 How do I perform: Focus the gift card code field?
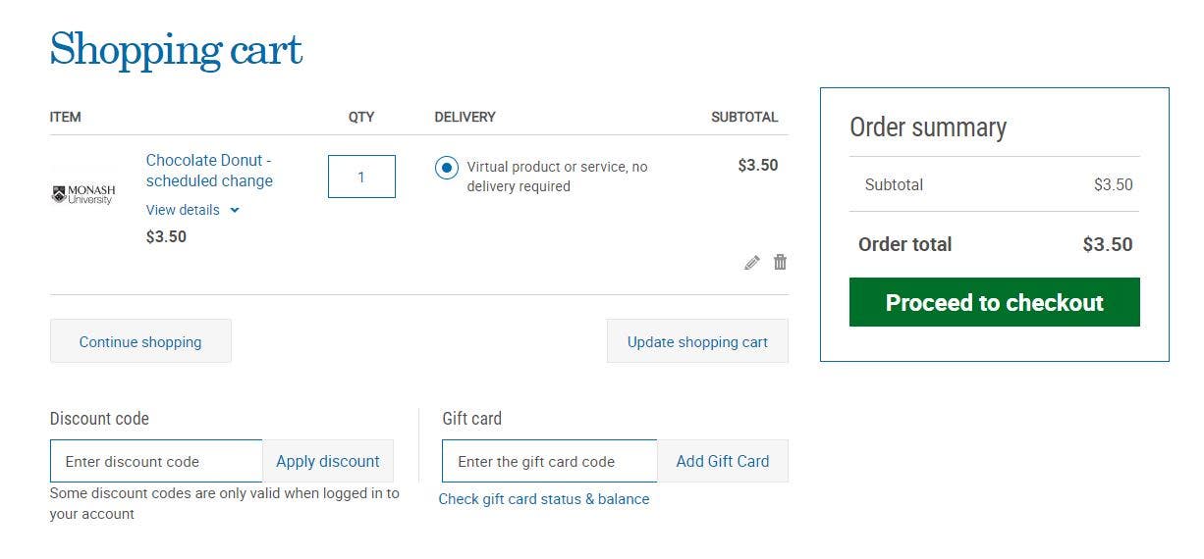(x=549, y=461)
